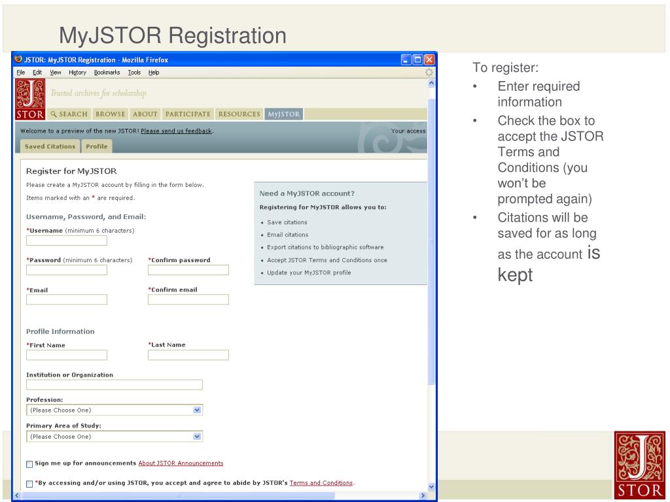Click the 'Need a MyJSTOR account?' heading

click(307, 193)
